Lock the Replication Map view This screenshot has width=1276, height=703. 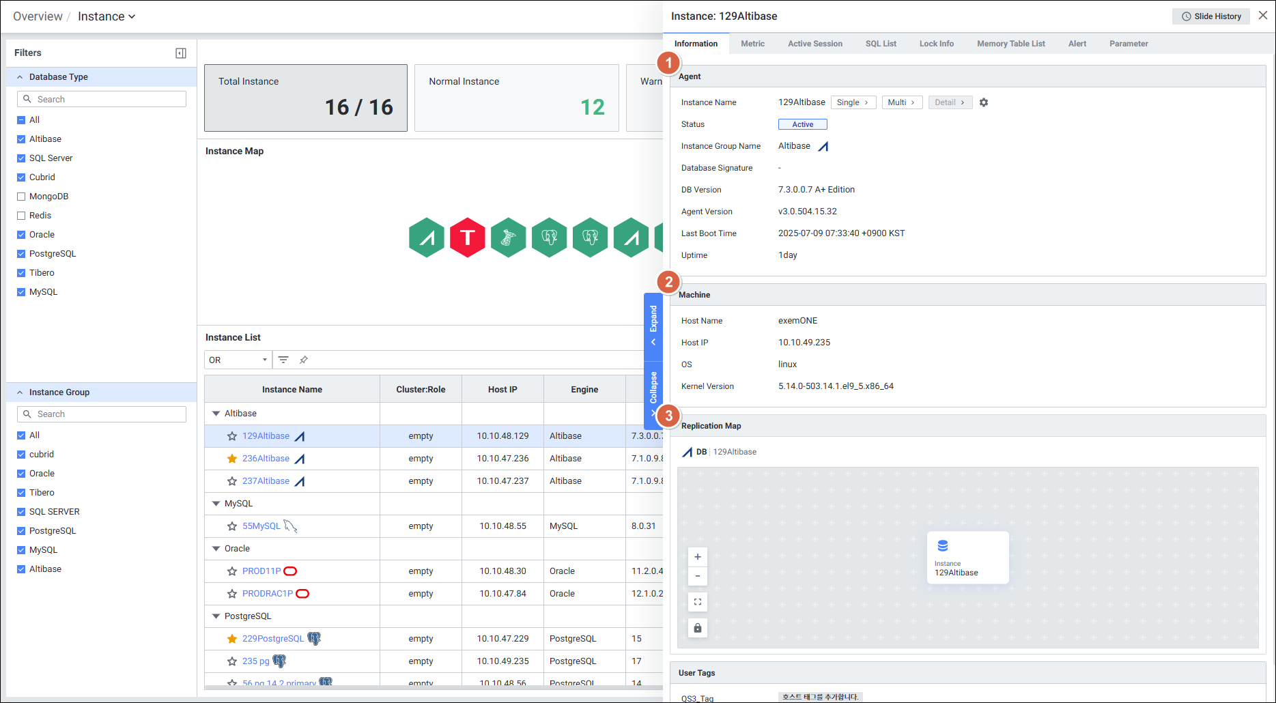coord(698,628)
